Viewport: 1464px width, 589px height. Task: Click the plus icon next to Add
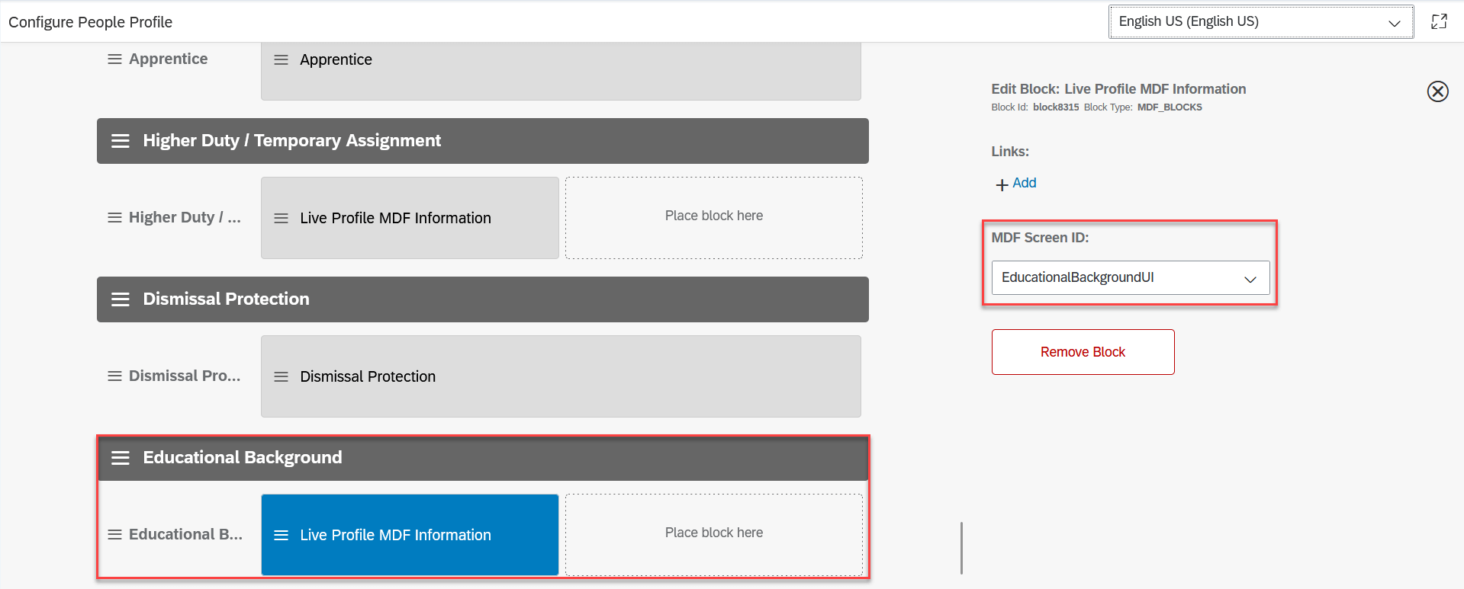1002,184
